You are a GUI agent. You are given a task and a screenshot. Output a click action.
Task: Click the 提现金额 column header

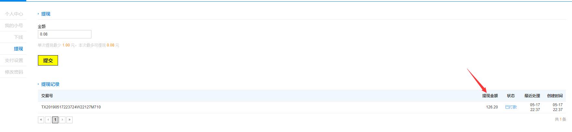click(490, 96)
